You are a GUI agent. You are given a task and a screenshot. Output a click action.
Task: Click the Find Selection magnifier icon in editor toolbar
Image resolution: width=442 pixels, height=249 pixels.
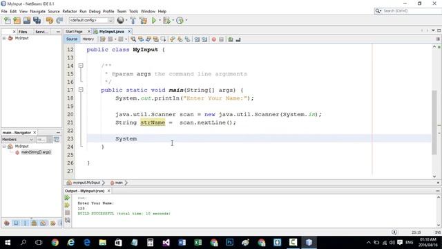pos(133,39)
